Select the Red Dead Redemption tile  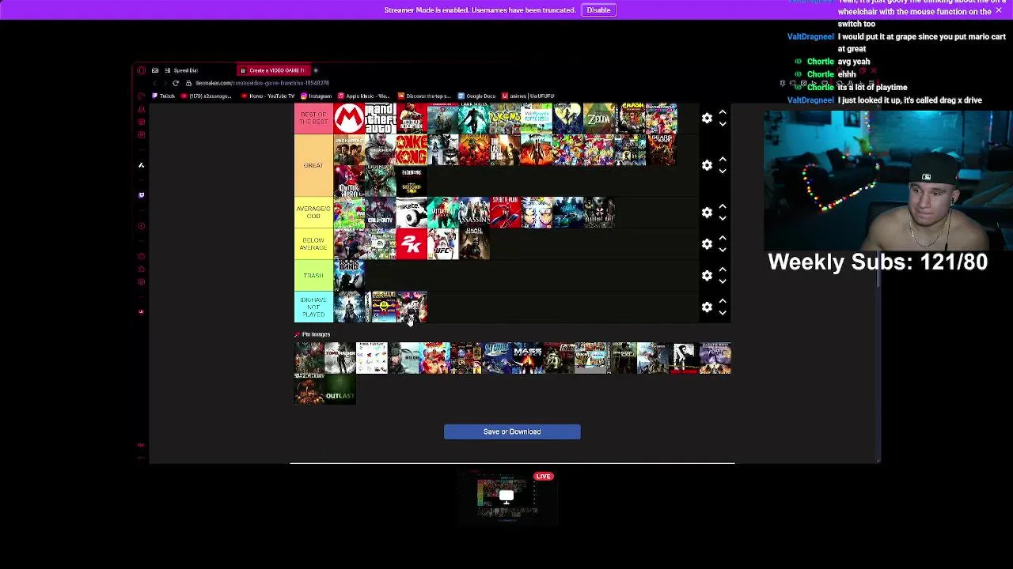coord(412,118)
